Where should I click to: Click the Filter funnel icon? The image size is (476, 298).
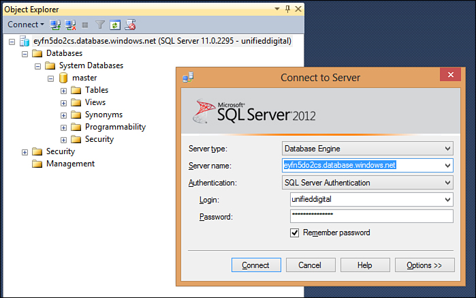point(100,25)
